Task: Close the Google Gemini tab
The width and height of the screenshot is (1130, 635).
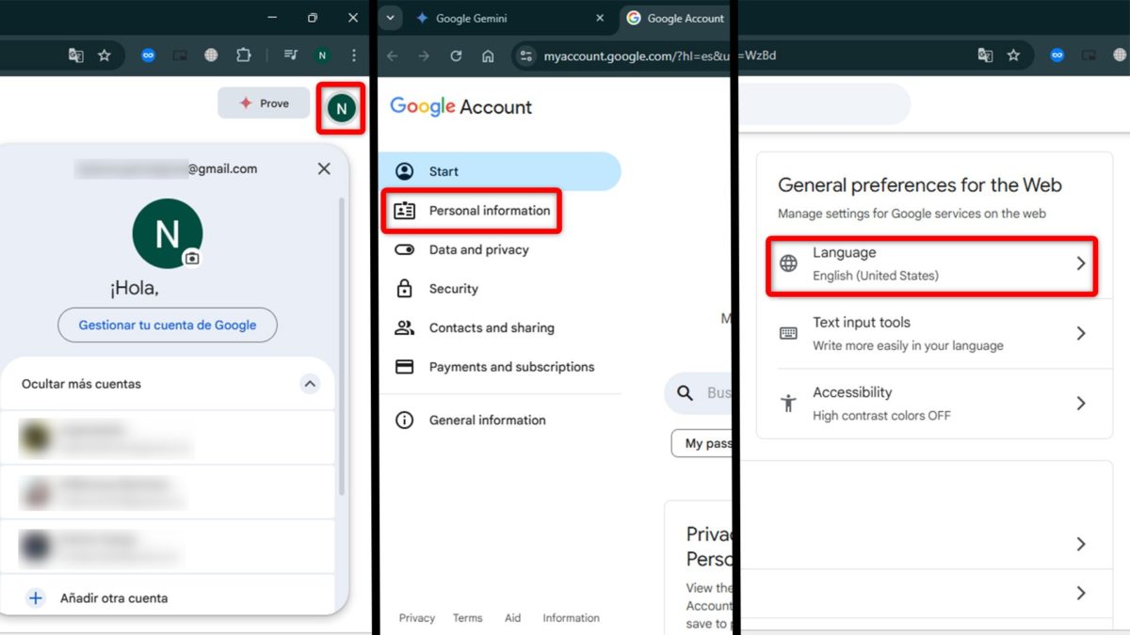Action: (601, 18)
